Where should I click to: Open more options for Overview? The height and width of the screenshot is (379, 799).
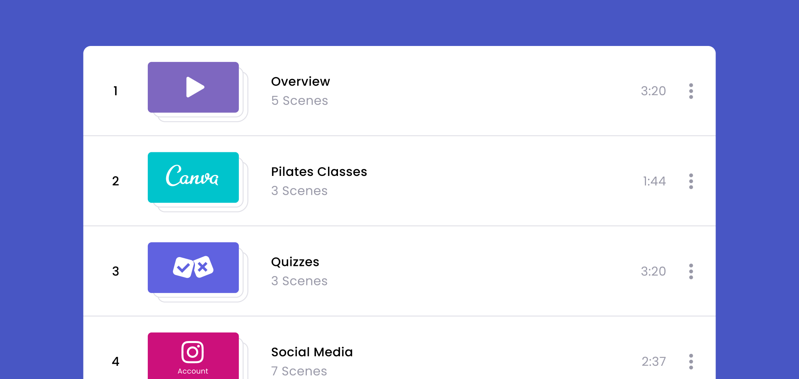[691, 91]
